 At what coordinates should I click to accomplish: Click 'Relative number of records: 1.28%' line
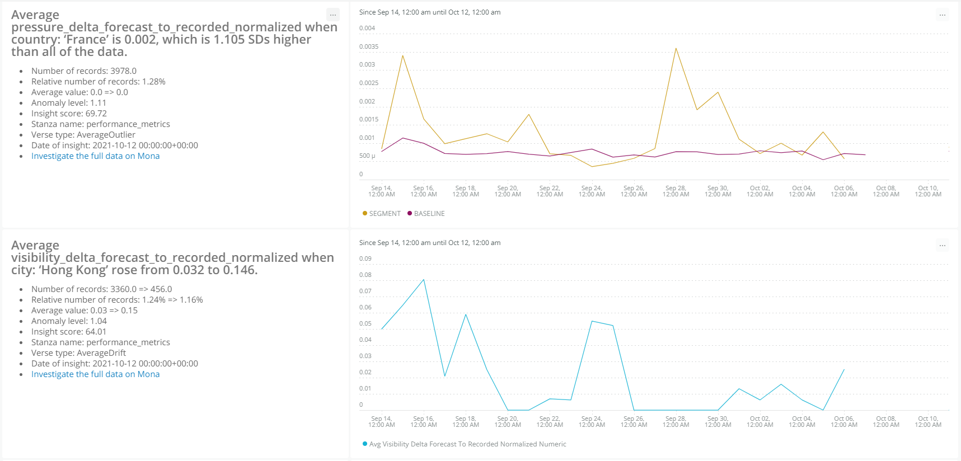click(99, 82)
